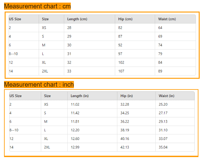Click the 107 hip value in cm table
This screenshot has width=204, height=161.
coord(121,71)
